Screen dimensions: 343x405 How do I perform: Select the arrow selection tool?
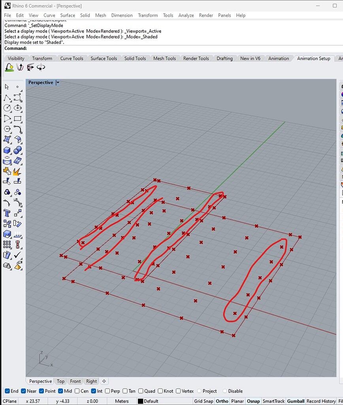(x=6, y=86)
